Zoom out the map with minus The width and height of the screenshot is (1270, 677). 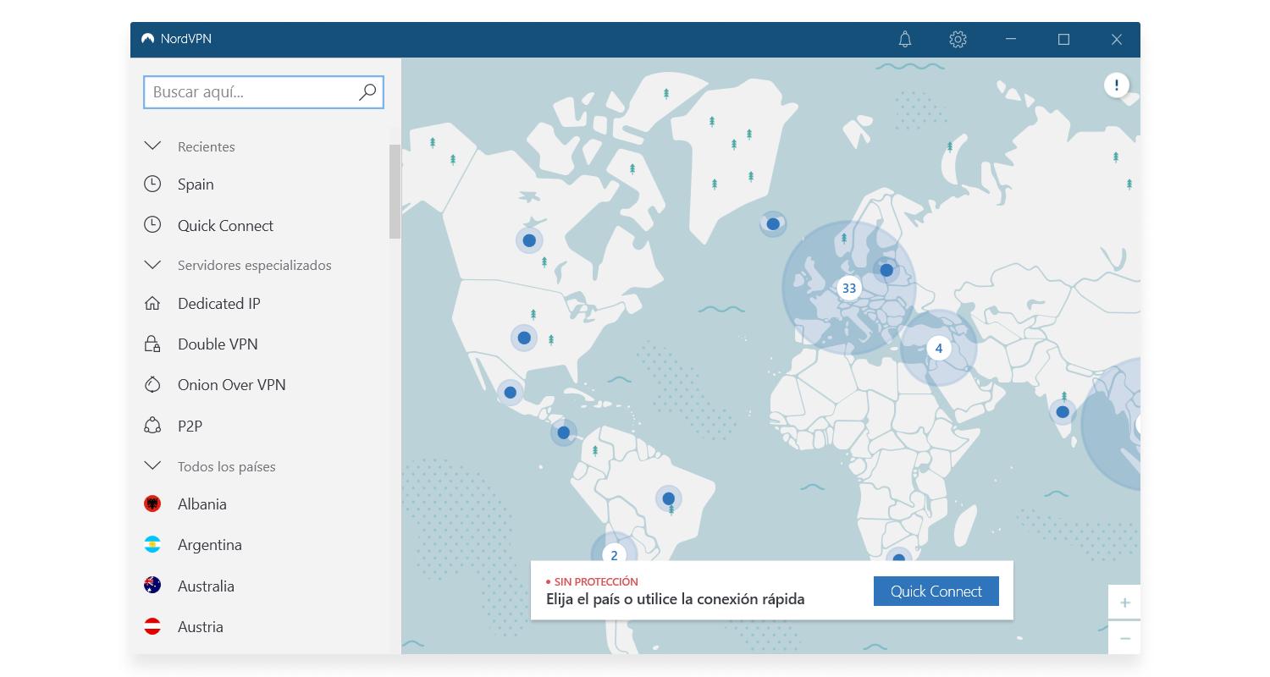pyautogui.click(x=1124, y=638)
